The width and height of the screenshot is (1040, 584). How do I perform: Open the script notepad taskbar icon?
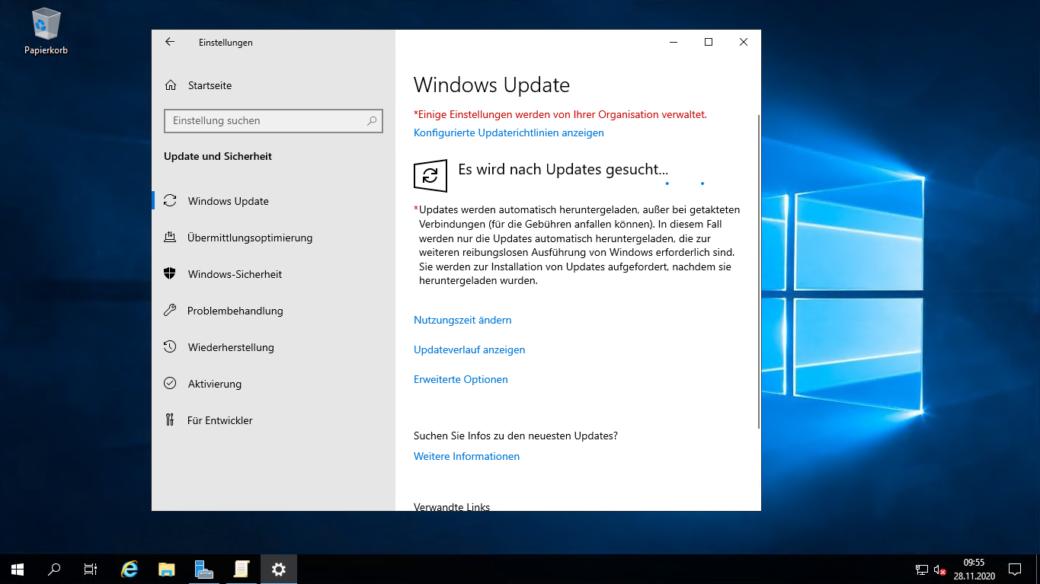(x=242, y=569)
